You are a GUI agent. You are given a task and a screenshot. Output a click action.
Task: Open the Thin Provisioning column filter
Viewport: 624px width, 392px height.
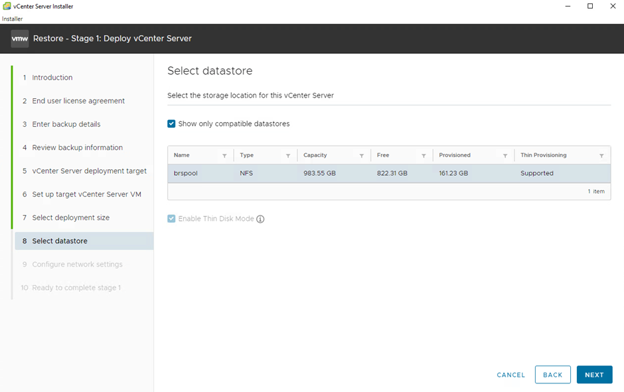point(601,156)
